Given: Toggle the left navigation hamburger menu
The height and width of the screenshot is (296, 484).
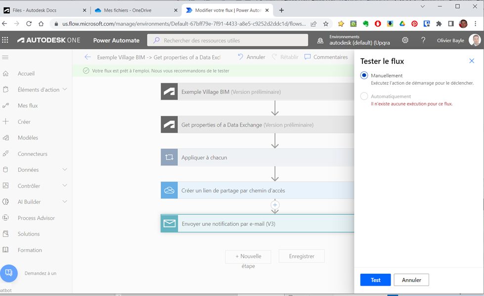Looking at the screenshot, I should [x=5, y=57].
